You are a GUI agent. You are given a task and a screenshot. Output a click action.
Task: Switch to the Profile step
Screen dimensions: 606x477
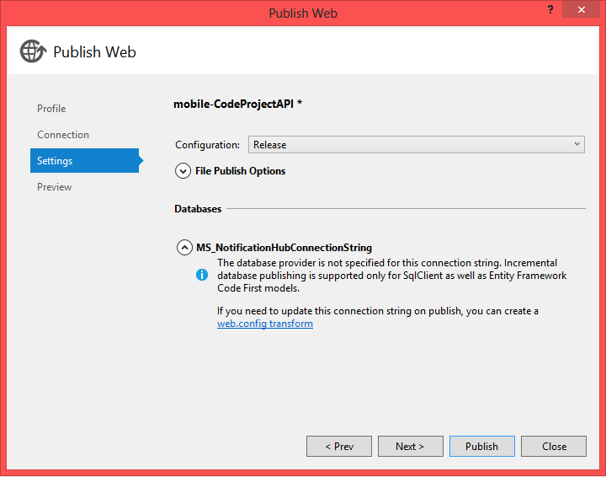51,109
